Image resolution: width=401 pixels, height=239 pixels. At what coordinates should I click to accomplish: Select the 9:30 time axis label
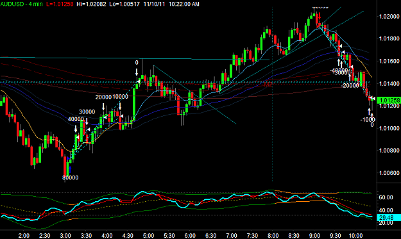[x=336, y=235]
